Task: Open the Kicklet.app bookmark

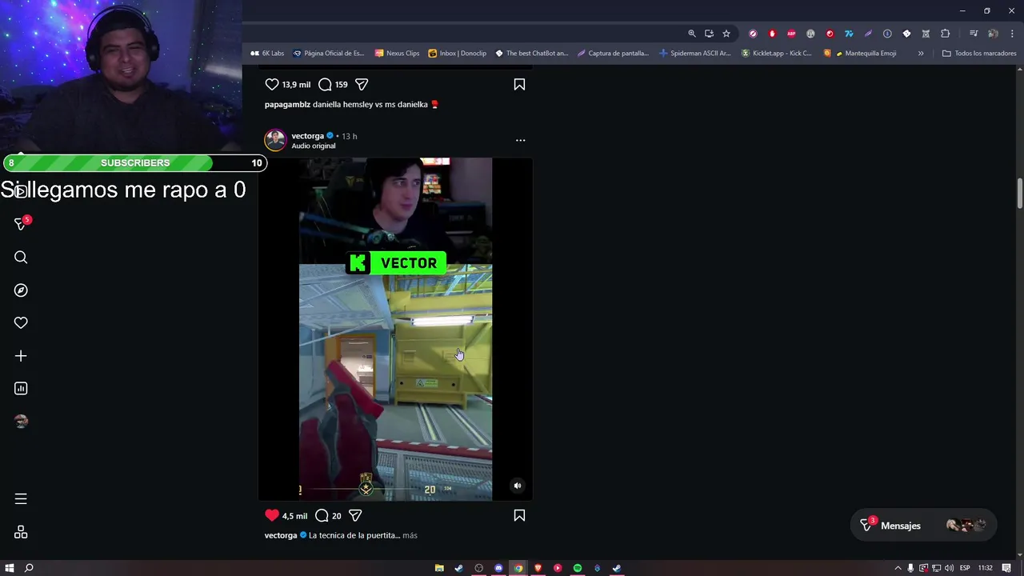Action: click(x=776, y=53)
